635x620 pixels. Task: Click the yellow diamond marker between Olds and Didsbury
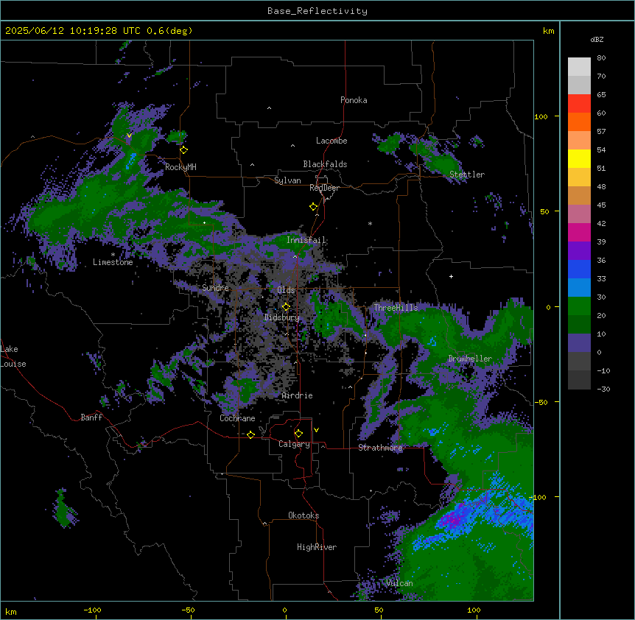click(x=286, y=307)
